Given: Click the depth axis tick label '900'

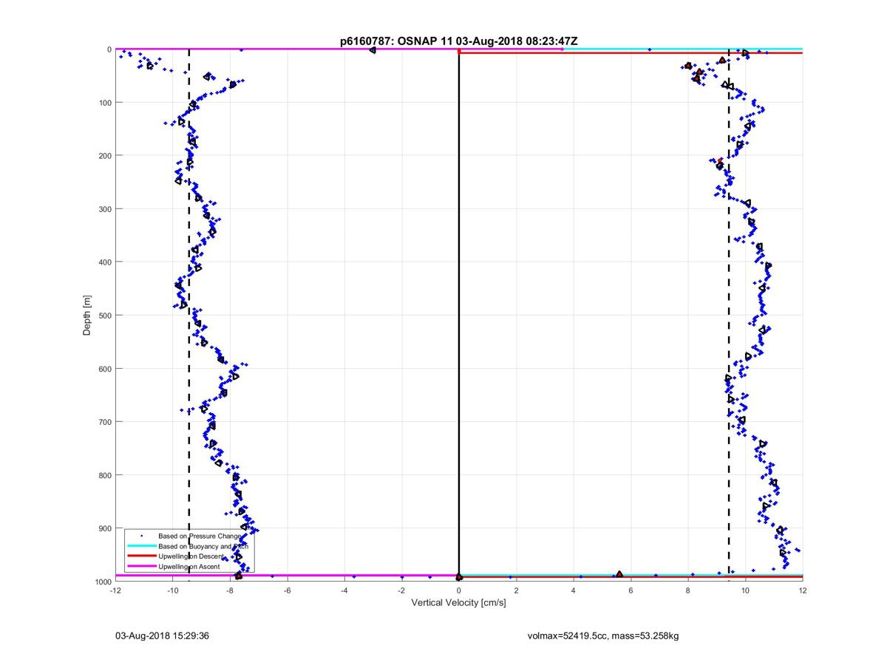Looking at the screenshot, I should tap(104, 528).
